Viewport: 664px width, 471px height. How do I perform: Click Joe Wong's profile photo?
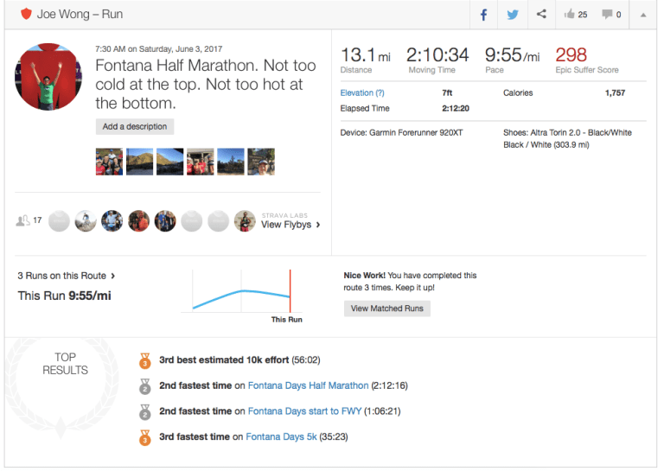tap(48, 77)
